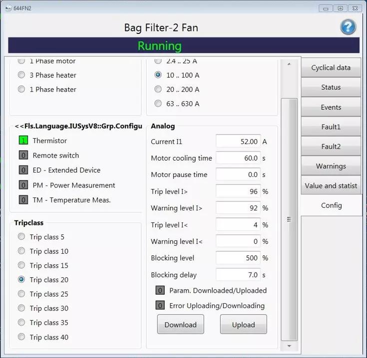The width and height of the screenshot is (367, 358).
Task: Toggle Error Uploading/Downloading indicator
Action: (x=160, y=305)
